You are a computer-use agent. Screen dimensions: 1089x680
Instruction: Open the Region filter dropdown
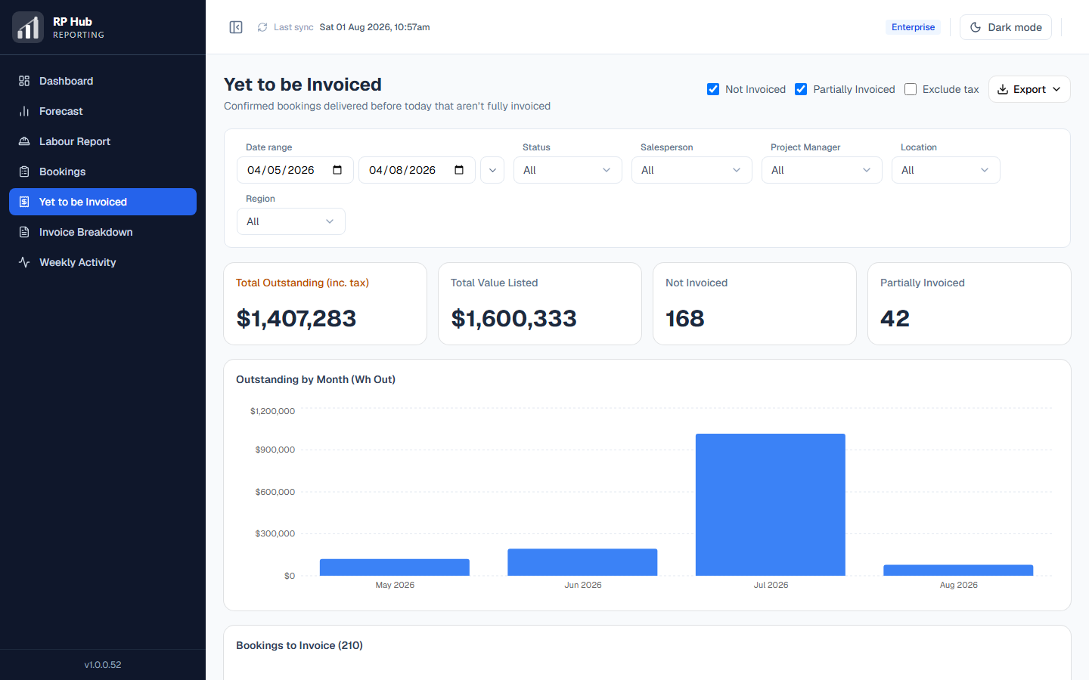tap(291, 221)
